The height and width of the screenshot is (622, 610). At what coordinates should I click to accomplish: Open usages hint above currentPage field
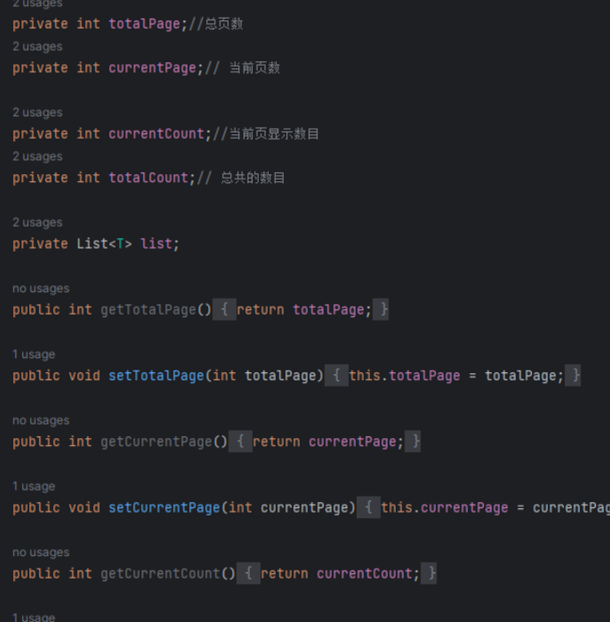click(x=37, y=46)
